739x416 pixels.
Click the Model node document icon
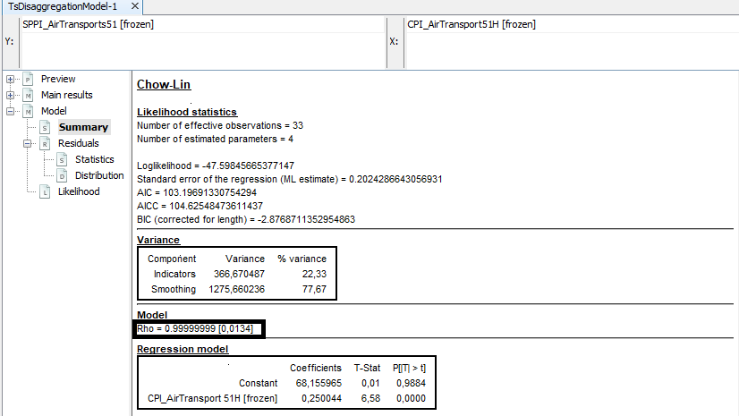(x=28, y=111)
